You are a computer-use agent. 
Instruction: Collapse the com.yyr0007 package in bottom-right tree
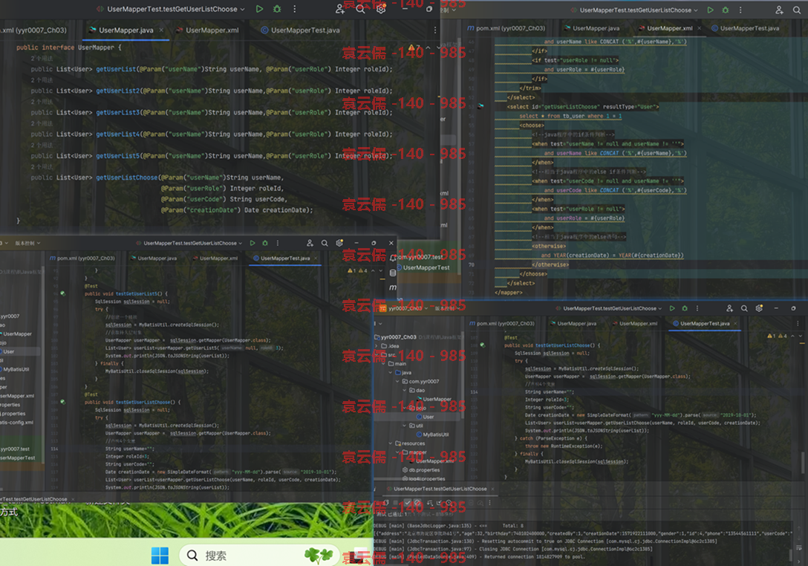click(397, 382)
